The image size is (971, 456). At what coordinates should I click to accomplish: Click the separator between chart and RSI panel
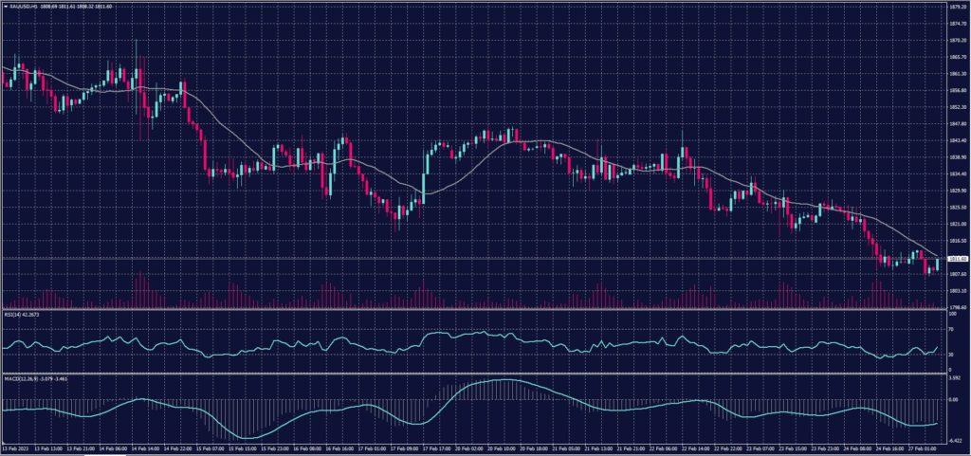(x=474, y=311)
